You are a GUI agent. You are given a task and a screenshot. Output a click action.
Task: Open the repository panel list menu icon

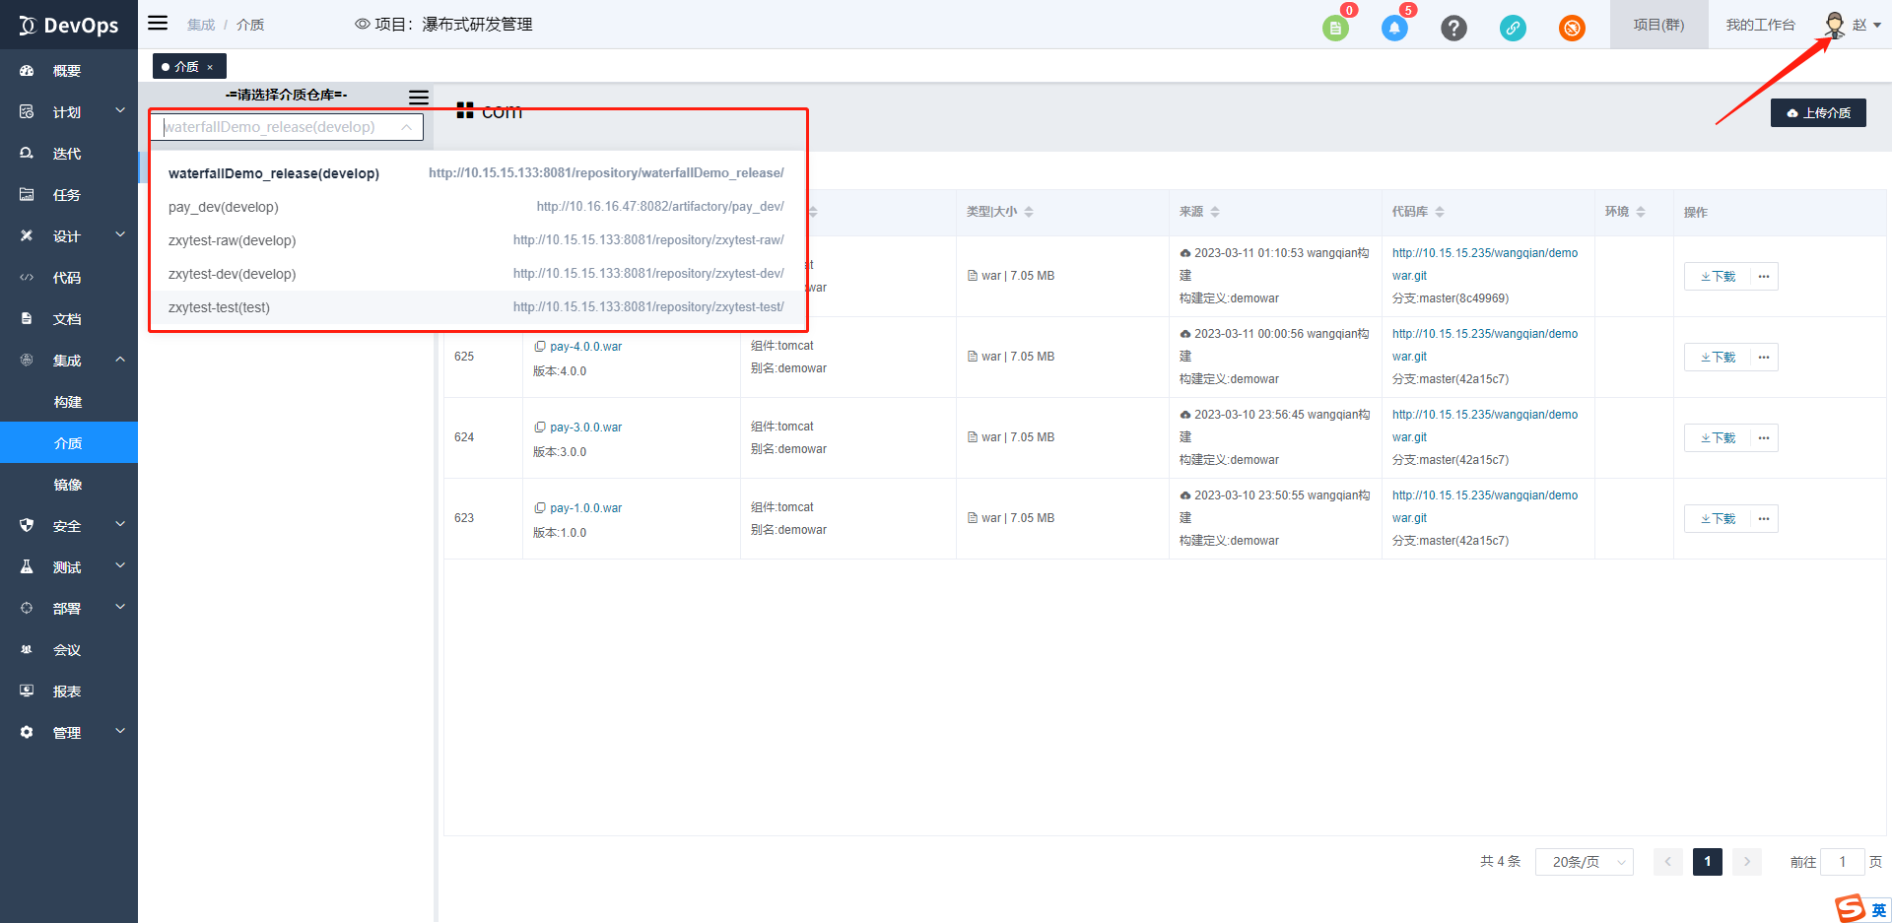(419, 97)
